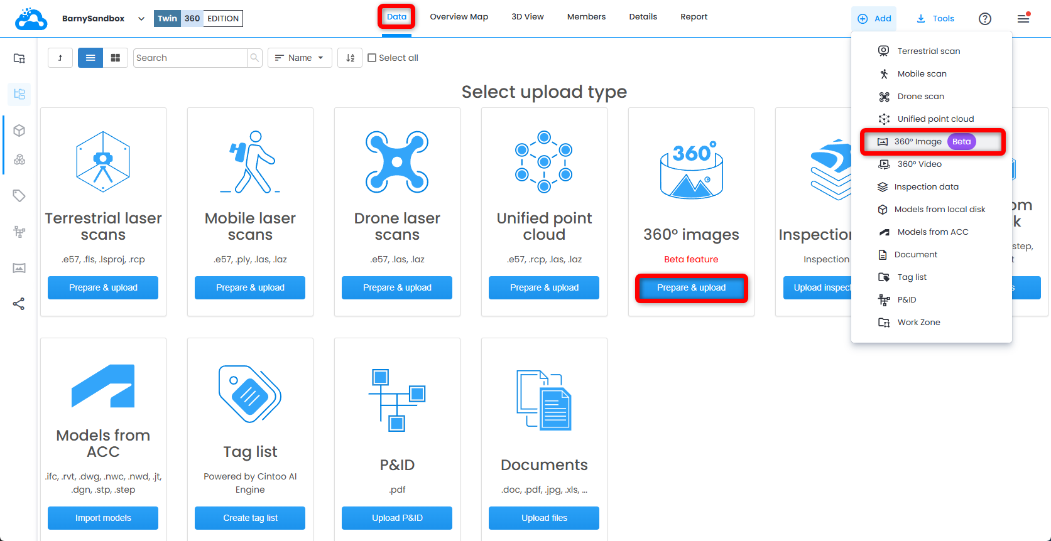Click the Upload inspection button
Screen dimensions: 1051x541
pyautogui.click(x=817, y=287)
